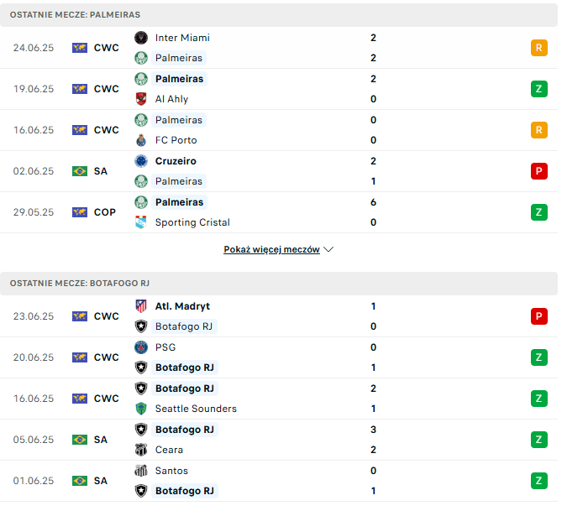
Task: Click the Ceara club crest icon
Action: [x=141, y=450]
